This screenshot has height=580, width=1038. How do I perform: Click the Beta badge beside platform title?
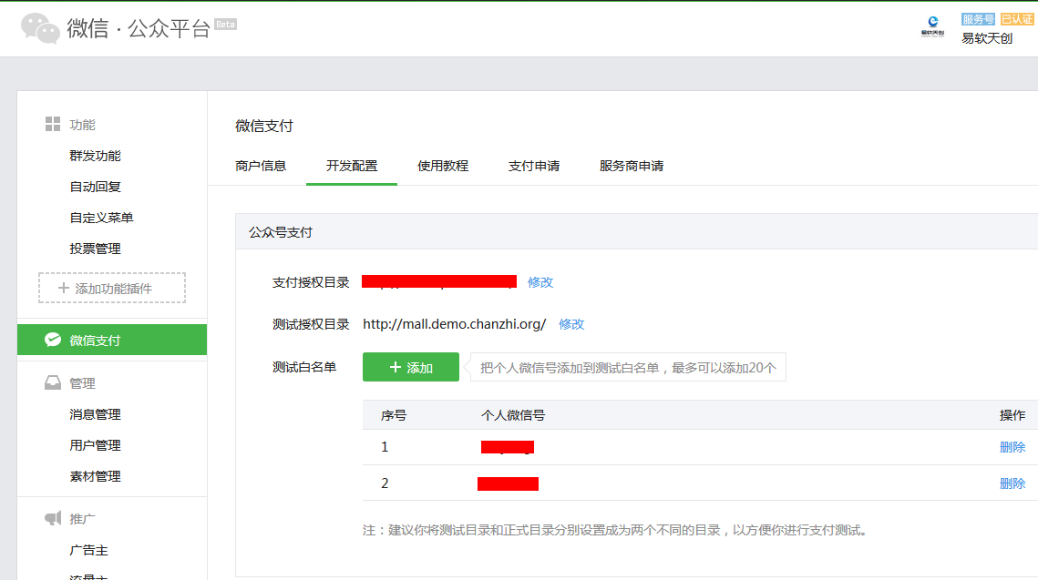click(225, 25)
